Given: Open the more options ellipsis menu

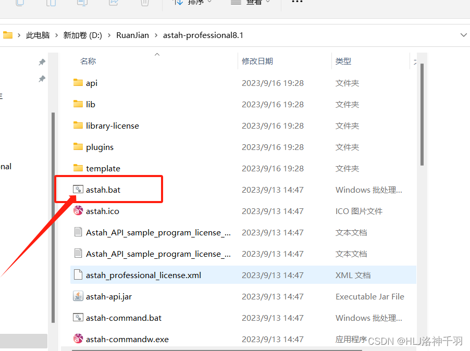Looking at the screenshot, I should 297,2.
